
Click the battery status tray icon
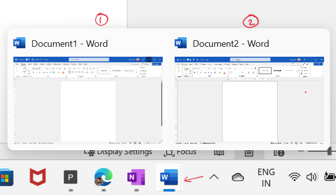coord(330,177)
